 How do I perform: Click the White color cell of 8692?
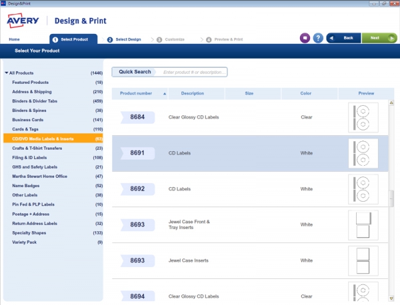tap(307, 189)
